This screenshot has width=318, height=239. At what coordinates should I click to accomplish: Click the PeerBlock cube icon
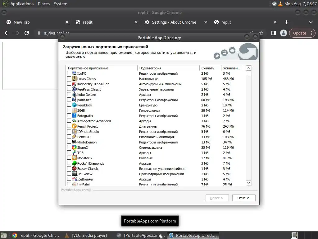[74, 105]
